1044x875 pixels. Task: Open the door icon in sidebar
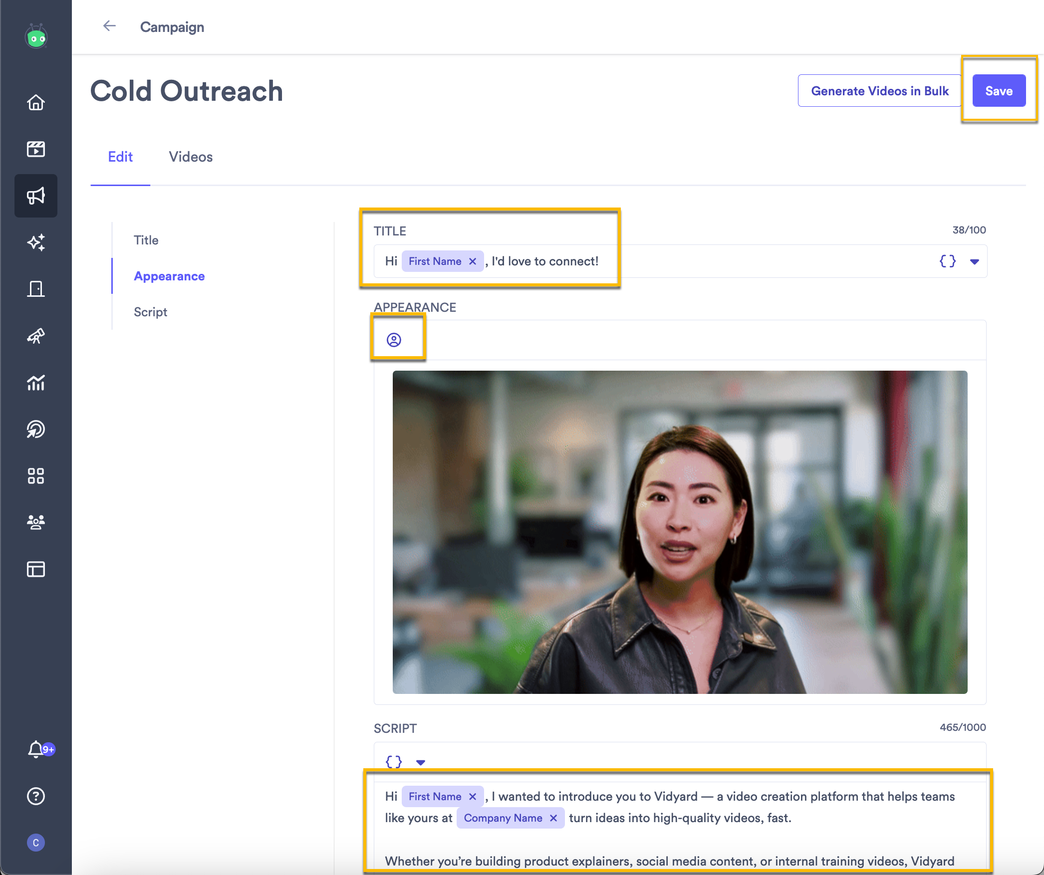coord(36,289)
